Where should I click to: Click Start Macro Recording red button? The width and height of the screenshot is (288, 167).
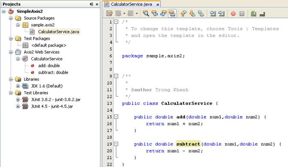click(233, 14)
